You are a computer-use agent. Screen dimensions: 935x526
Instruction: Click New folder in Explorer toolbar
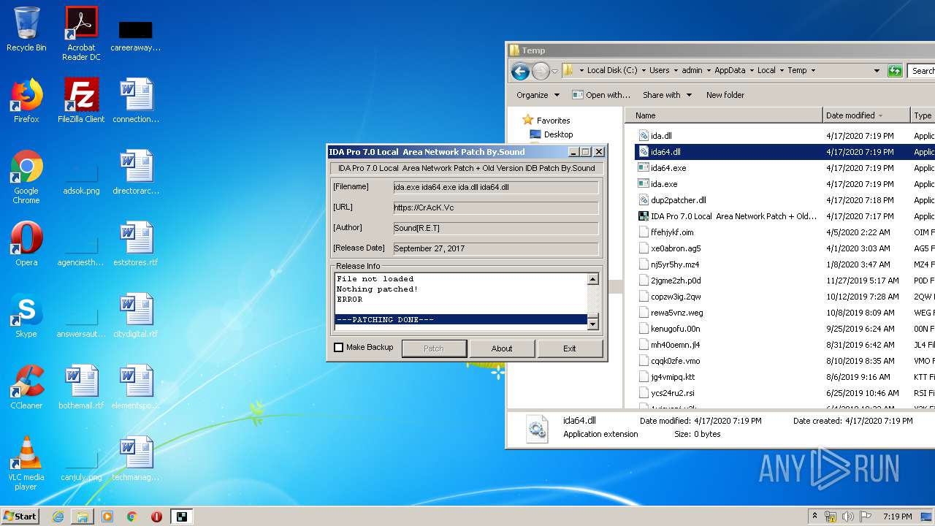(725, 95)
